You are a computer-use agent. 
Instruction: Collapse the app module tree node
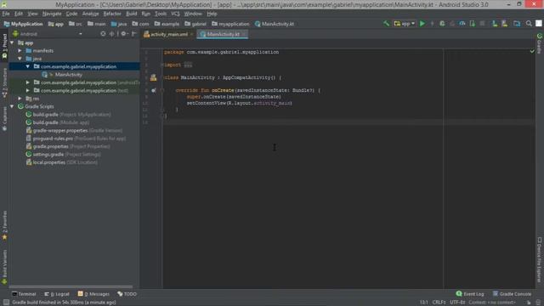click(12, 42)
